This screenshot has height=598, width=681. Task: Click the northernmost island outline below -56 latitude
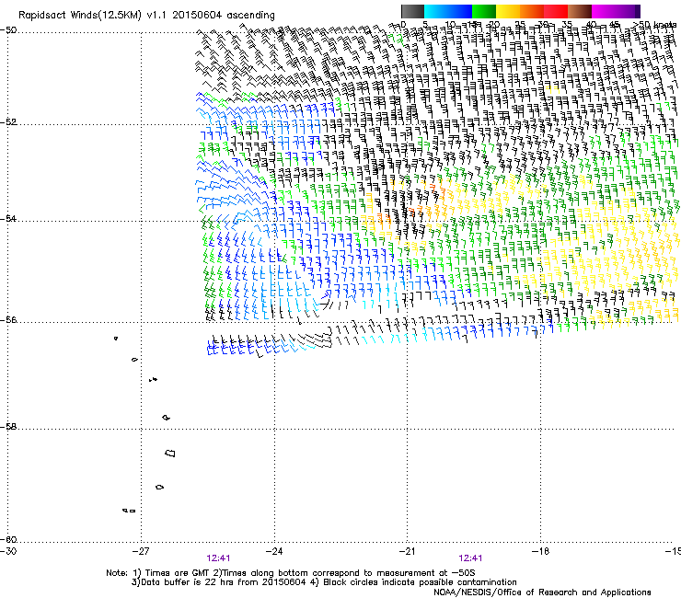coord(116,338)
